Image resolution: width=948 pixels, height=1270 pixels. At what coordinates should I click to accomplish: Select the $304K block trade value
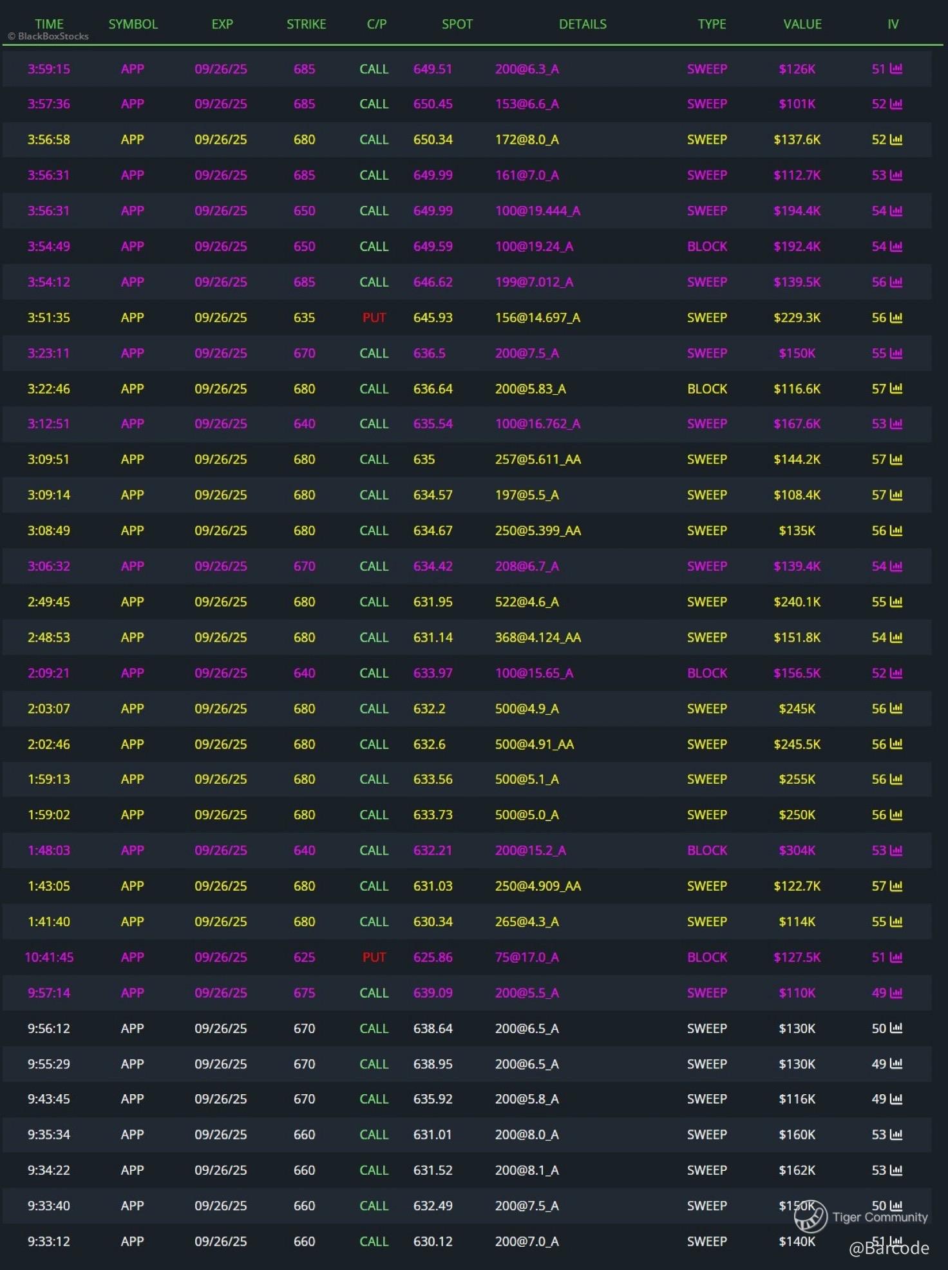(797, 850)
